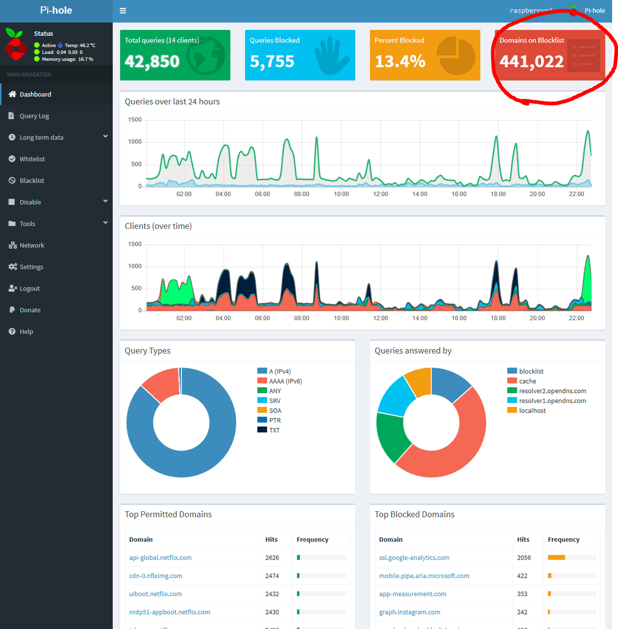
Task: Click the Pi-hole raspberry logo in Status
Action: pyautogui.click(x=15, y=44)
